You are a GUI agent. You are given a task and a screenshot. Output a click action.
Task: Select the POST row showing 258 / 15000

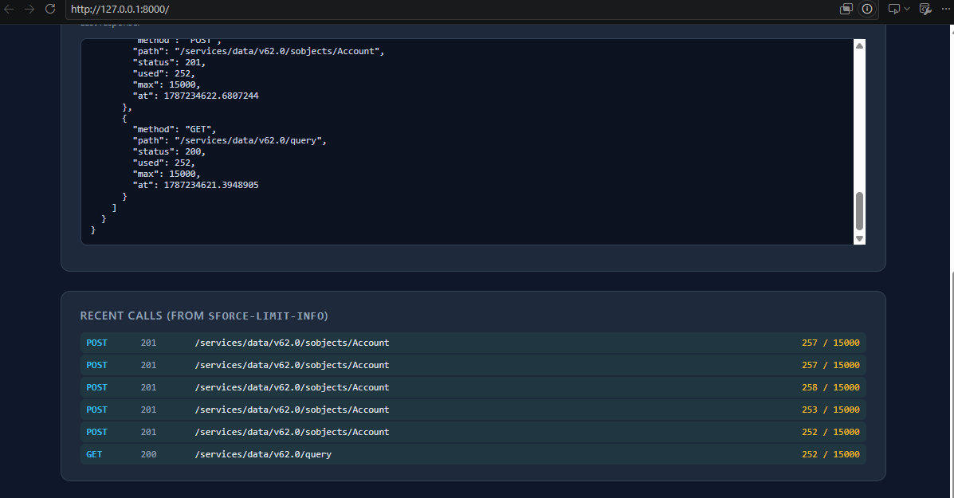pyautogui.click(x=473, y=387)
